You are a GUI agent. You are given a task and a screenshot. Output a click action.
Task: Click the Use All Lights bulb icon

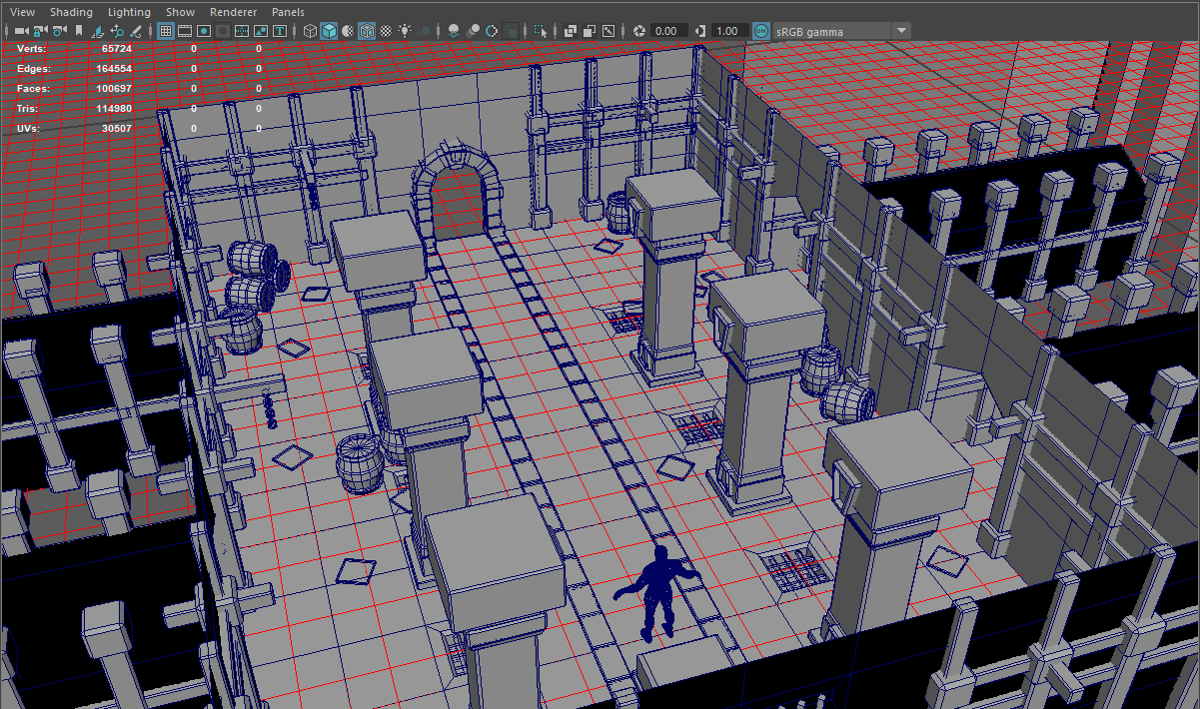[x=406, y=31]
